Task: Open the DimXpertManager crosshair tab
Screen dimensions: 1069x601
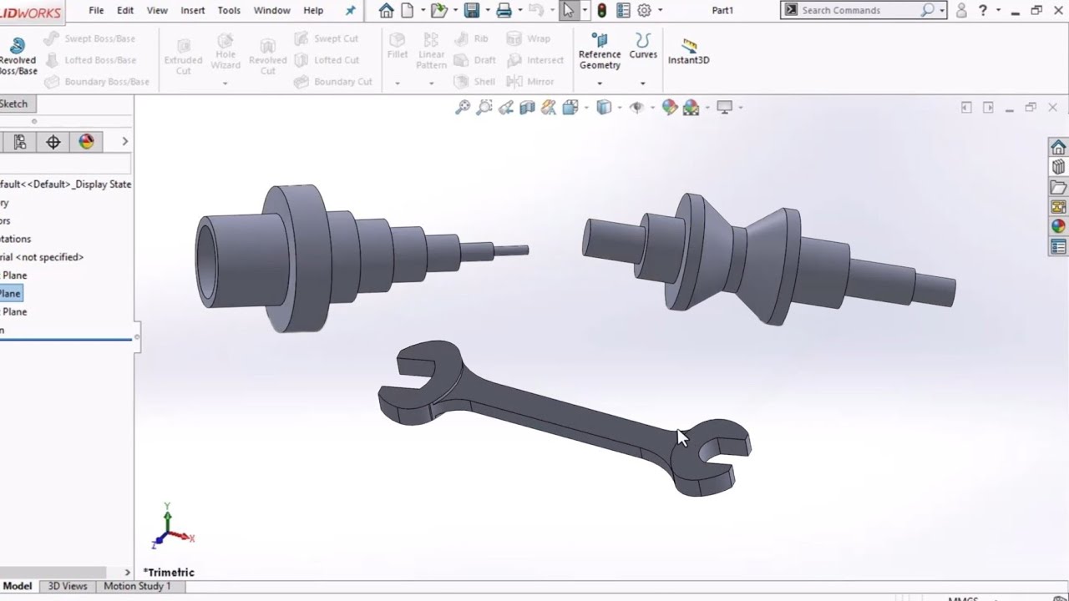Action: point(53,142)
